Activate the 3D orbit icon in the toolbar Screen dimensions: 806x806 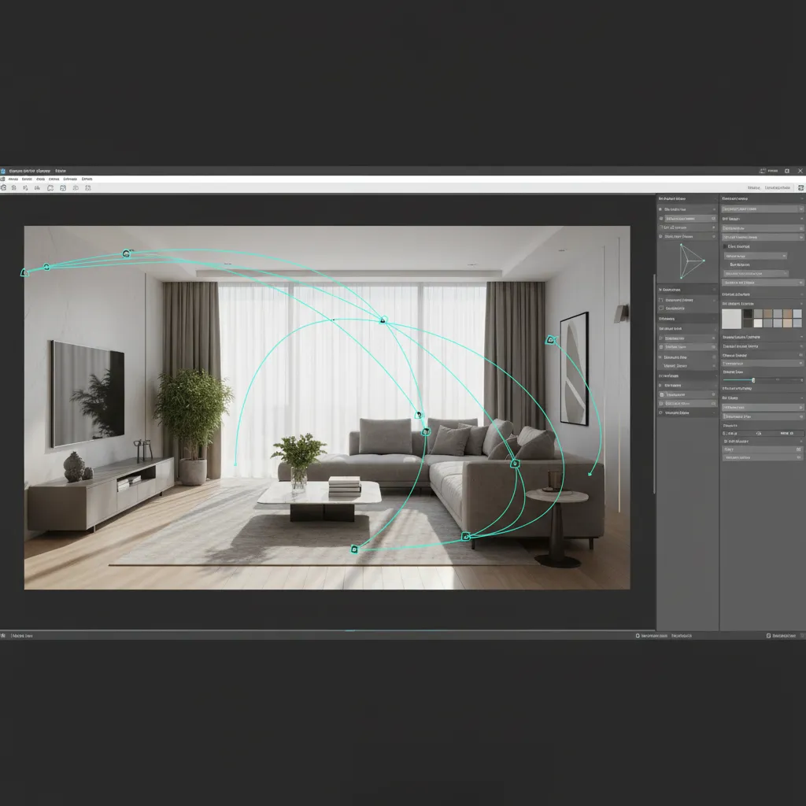coord(76,188)
